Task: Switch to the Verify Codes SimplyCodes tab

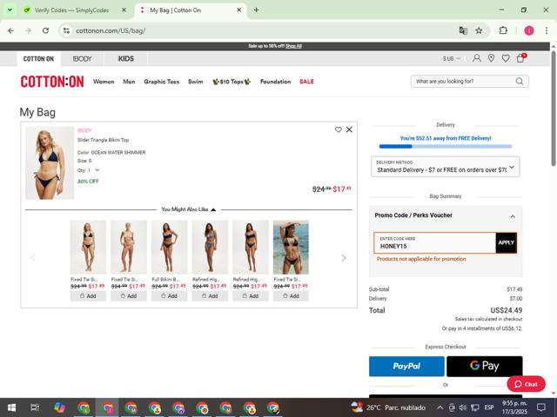Action: tap(71, 10)
